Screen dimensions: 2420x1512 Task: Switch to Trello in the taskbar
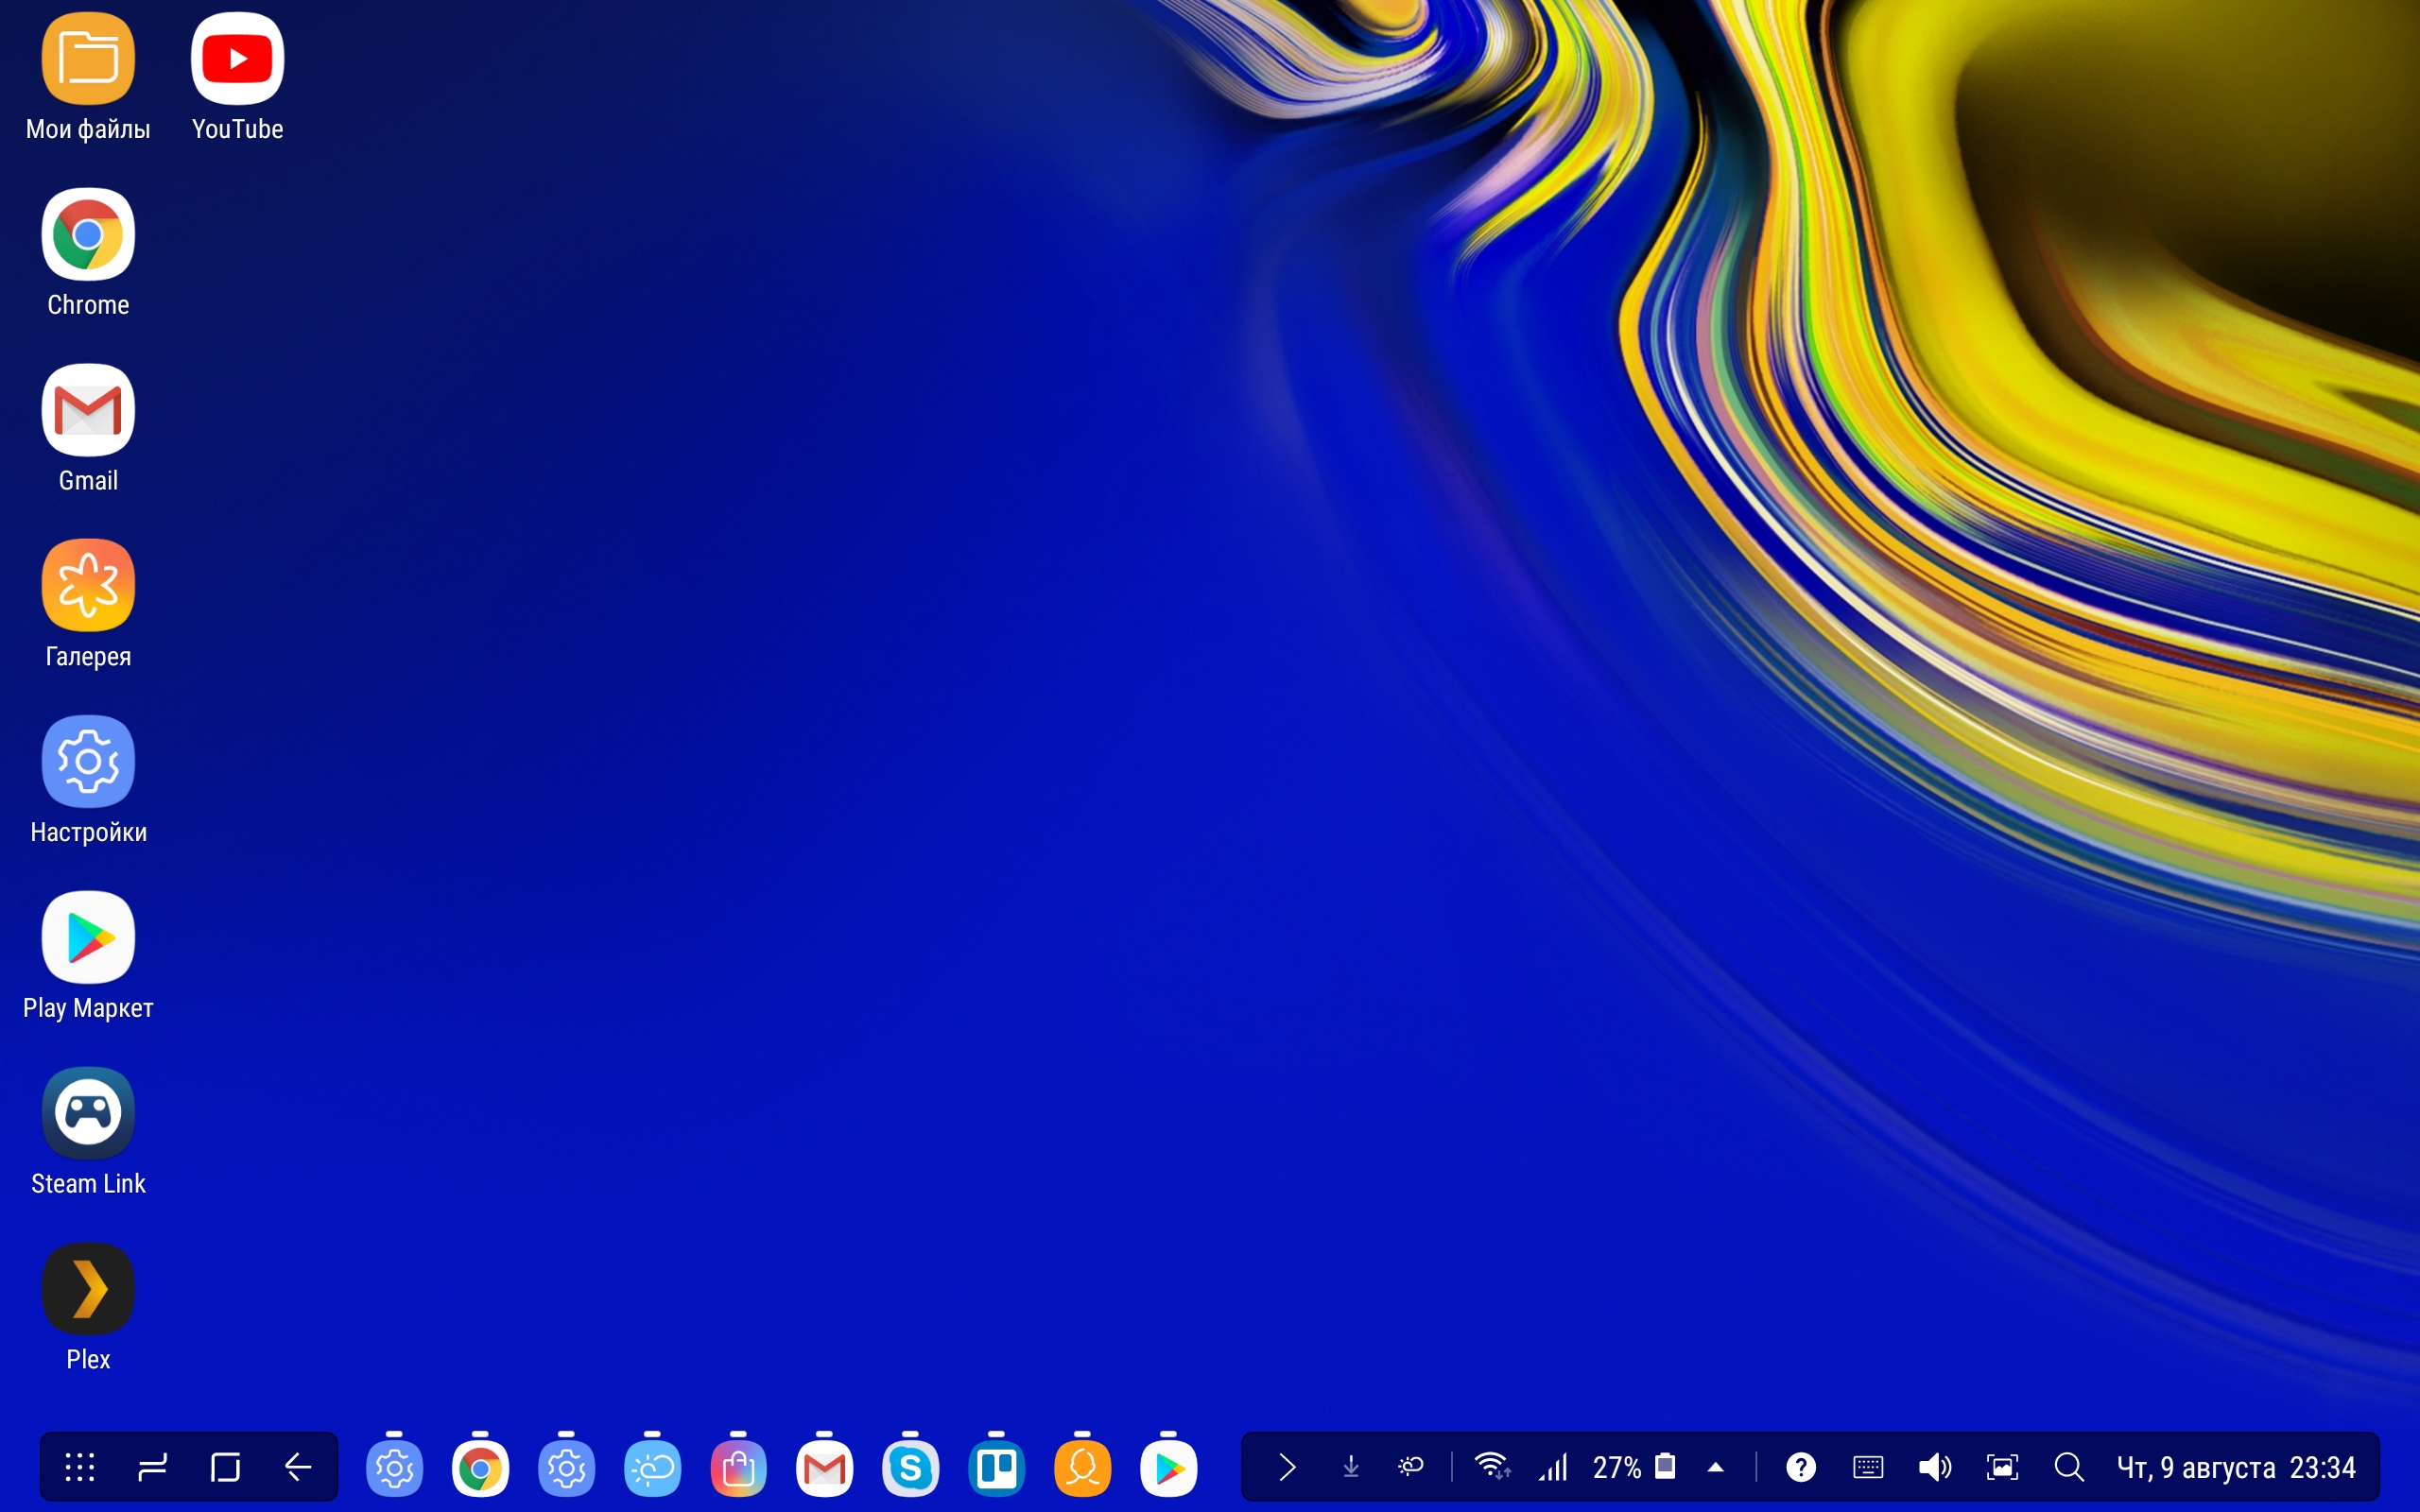[996, 1468]
